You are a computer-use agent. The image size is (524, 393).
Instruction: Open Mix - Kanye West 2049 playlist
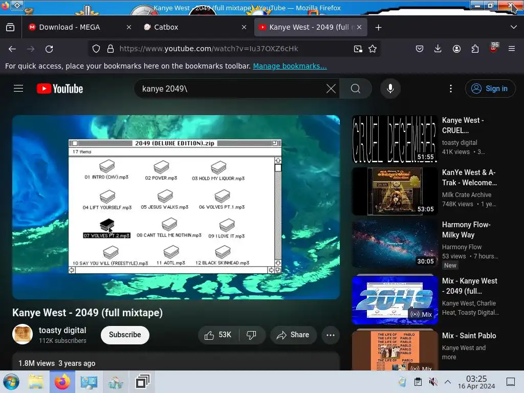pos(395,299)
